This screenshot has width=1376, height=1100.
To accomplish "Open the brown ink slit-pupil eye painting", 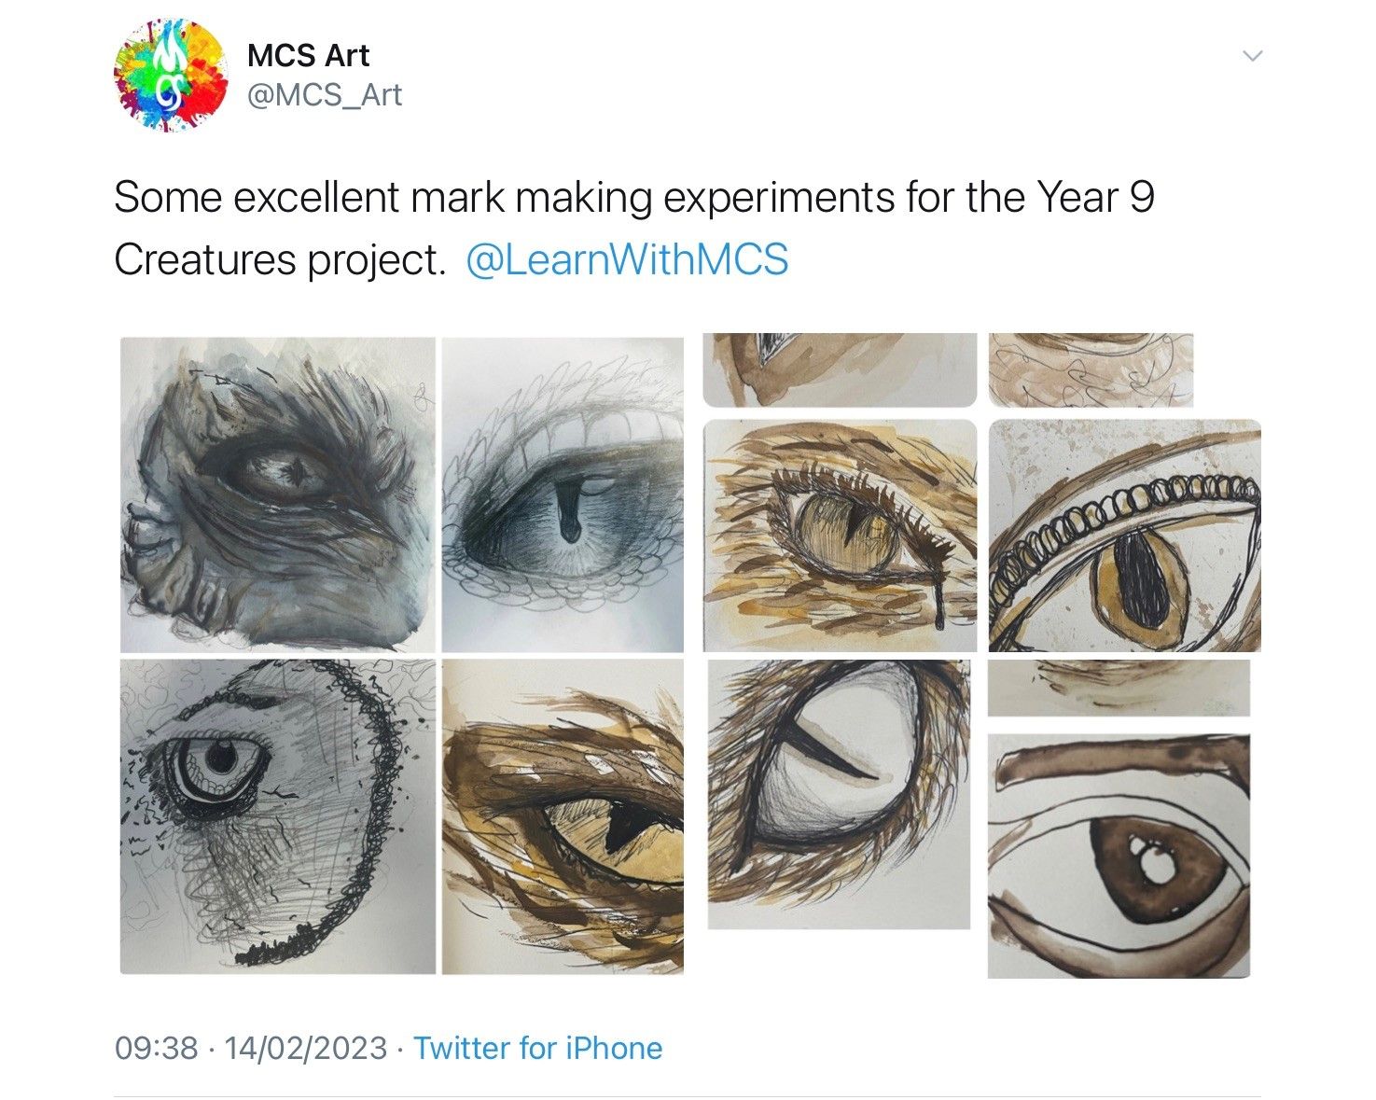I will pos(563,816).
